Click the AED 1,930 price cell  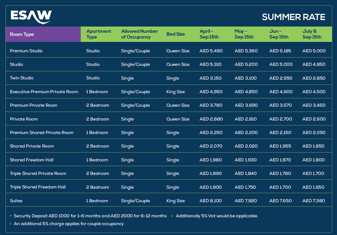coord(246,160)
